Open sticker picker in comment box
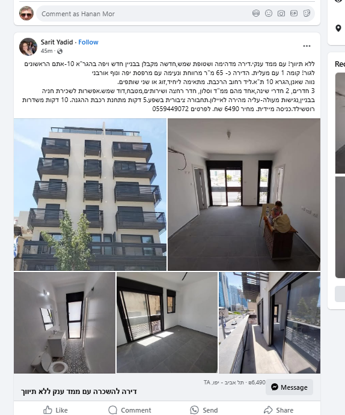This screenshot has height=415, width=345. pos(307,13)
